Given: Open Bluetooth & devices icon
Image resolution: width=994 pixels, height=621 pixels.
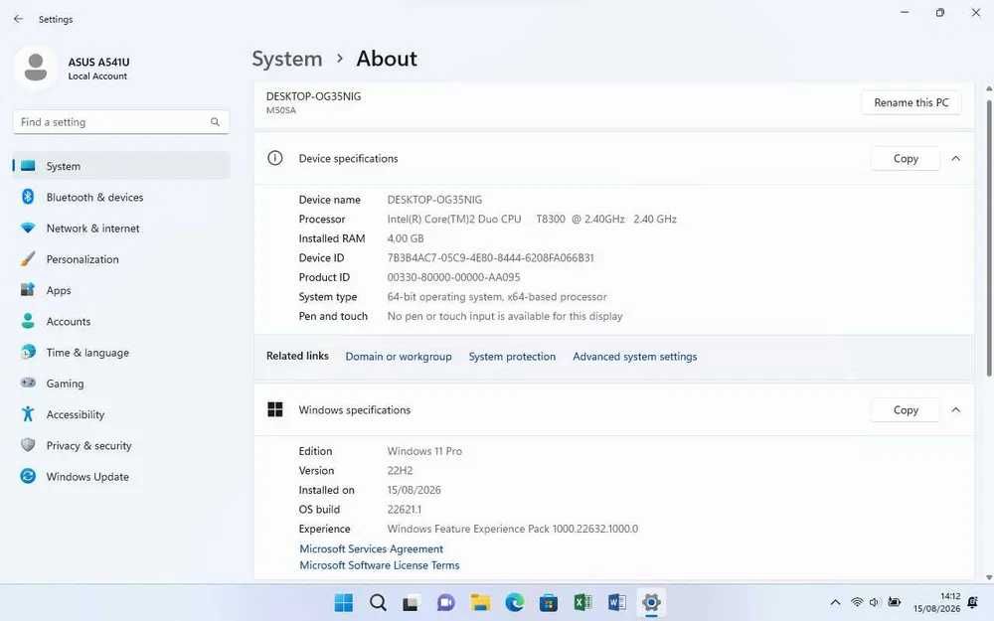Looking at the screenshot, I should pyautogui.click(x=28, y=197).
